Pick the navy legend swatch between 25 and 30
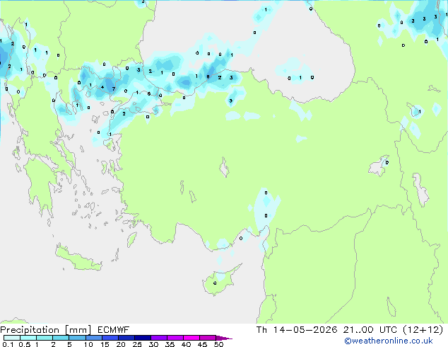This screenshot has height=347, width=448. [x=142, y=338]
